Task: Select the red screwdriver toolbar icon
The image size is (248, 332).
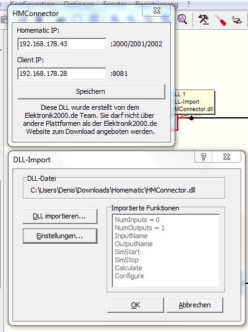Action: tap(220, 20)
